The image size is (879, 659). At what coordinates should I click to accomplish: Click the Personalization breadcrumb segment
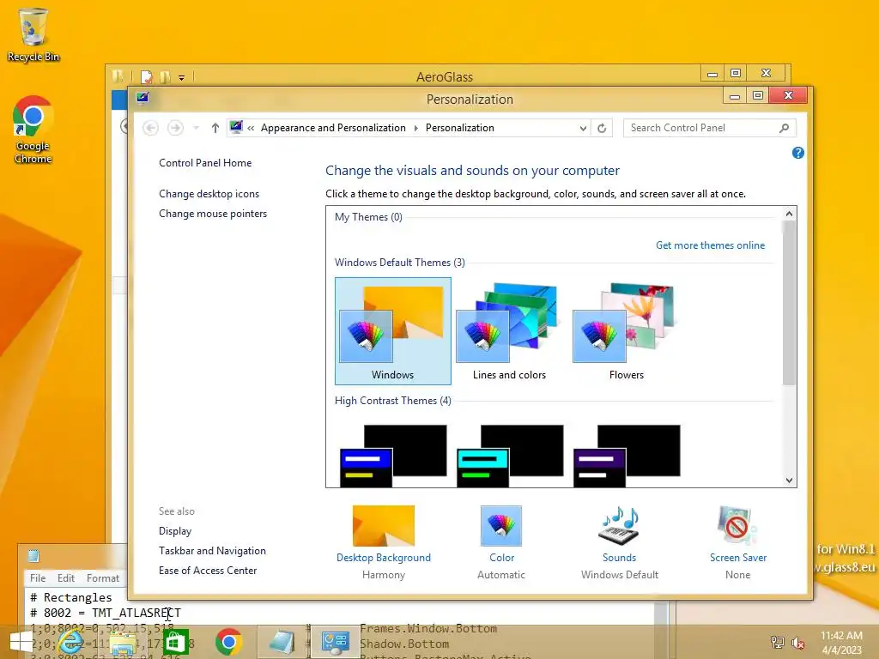pos(460,128)
